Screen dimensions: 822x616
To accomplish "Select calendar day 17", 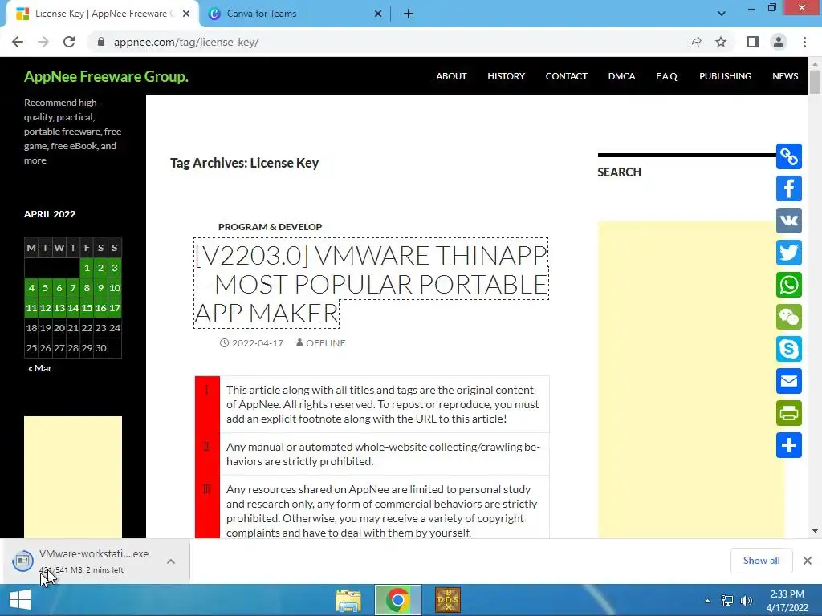I will click(x=115, y=308).
